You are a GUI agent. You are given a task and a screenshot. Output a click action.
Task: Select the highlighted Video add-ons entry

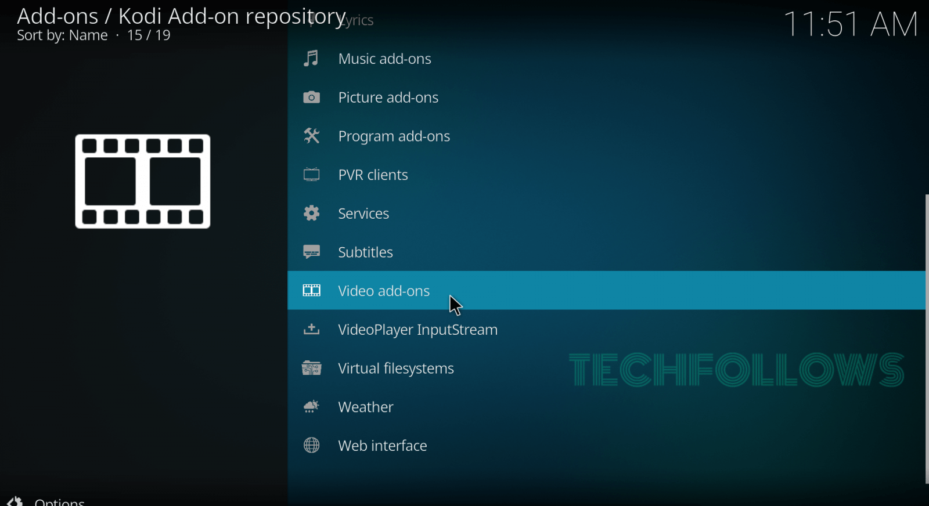coord(606,291)
